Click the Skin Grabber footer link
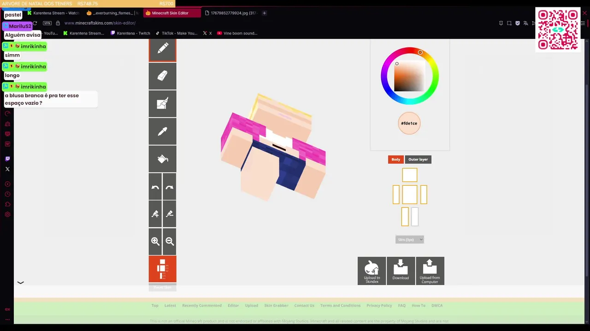 point(276,305)
